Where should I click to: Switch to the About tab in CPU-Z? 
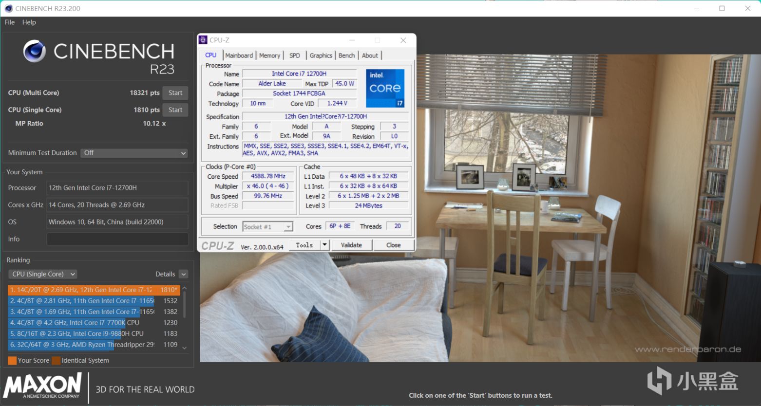[x=370, y=55]
